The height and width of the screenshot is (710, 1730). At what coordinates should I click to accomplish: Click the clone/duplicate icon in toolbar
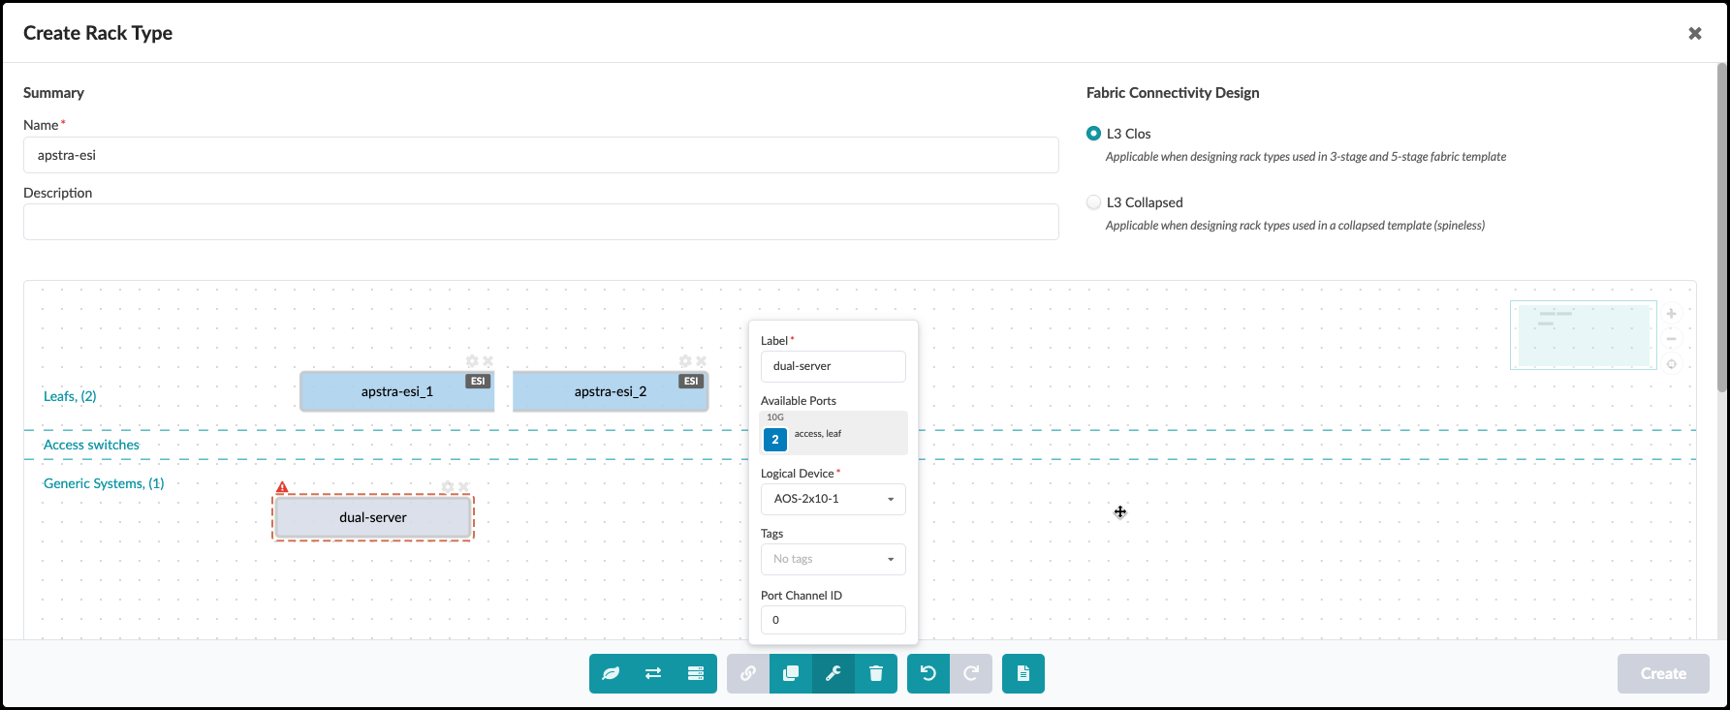[791, 674]
